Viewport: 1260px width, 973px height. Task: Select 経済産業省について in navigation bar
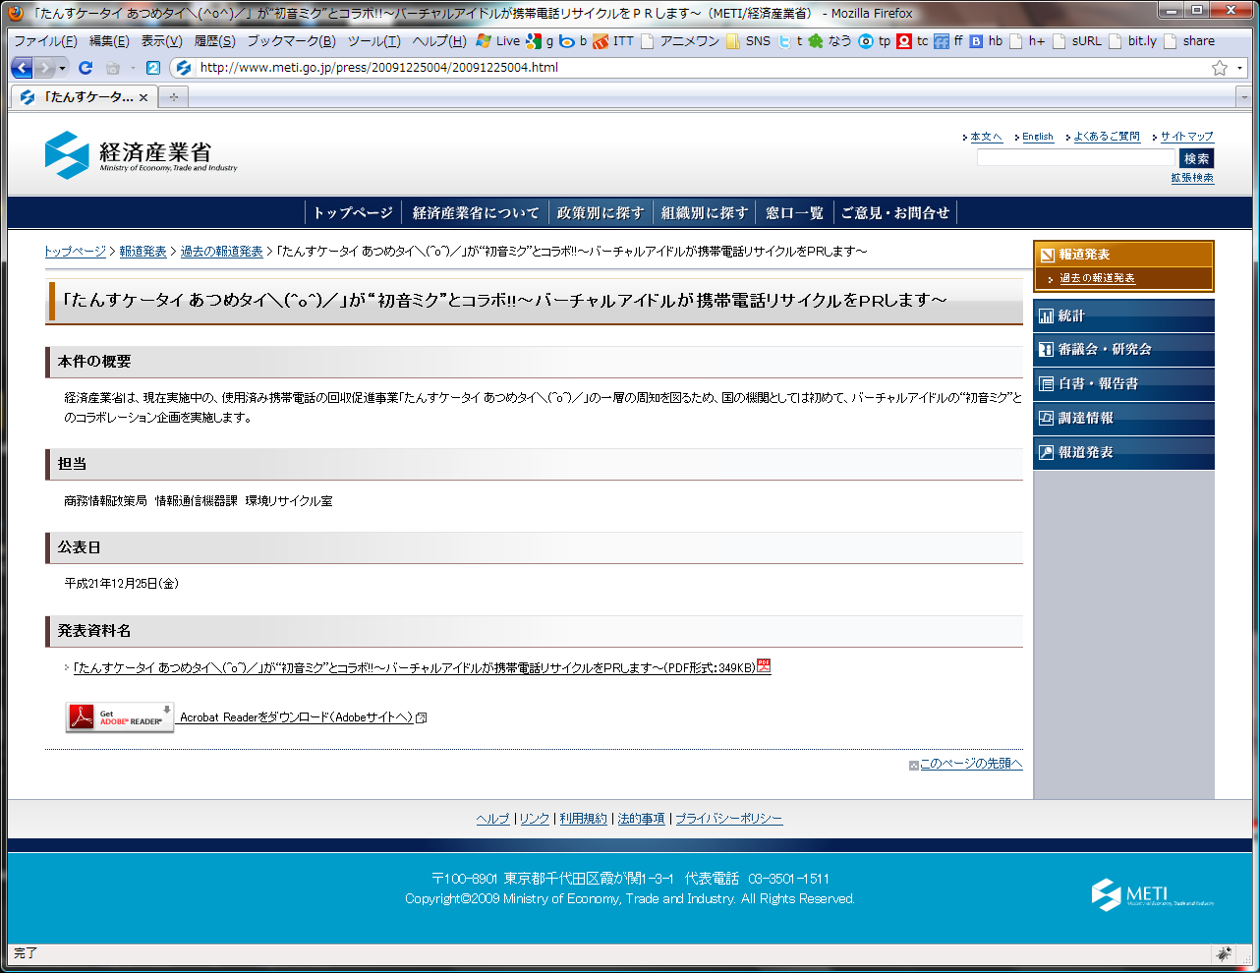476,212
